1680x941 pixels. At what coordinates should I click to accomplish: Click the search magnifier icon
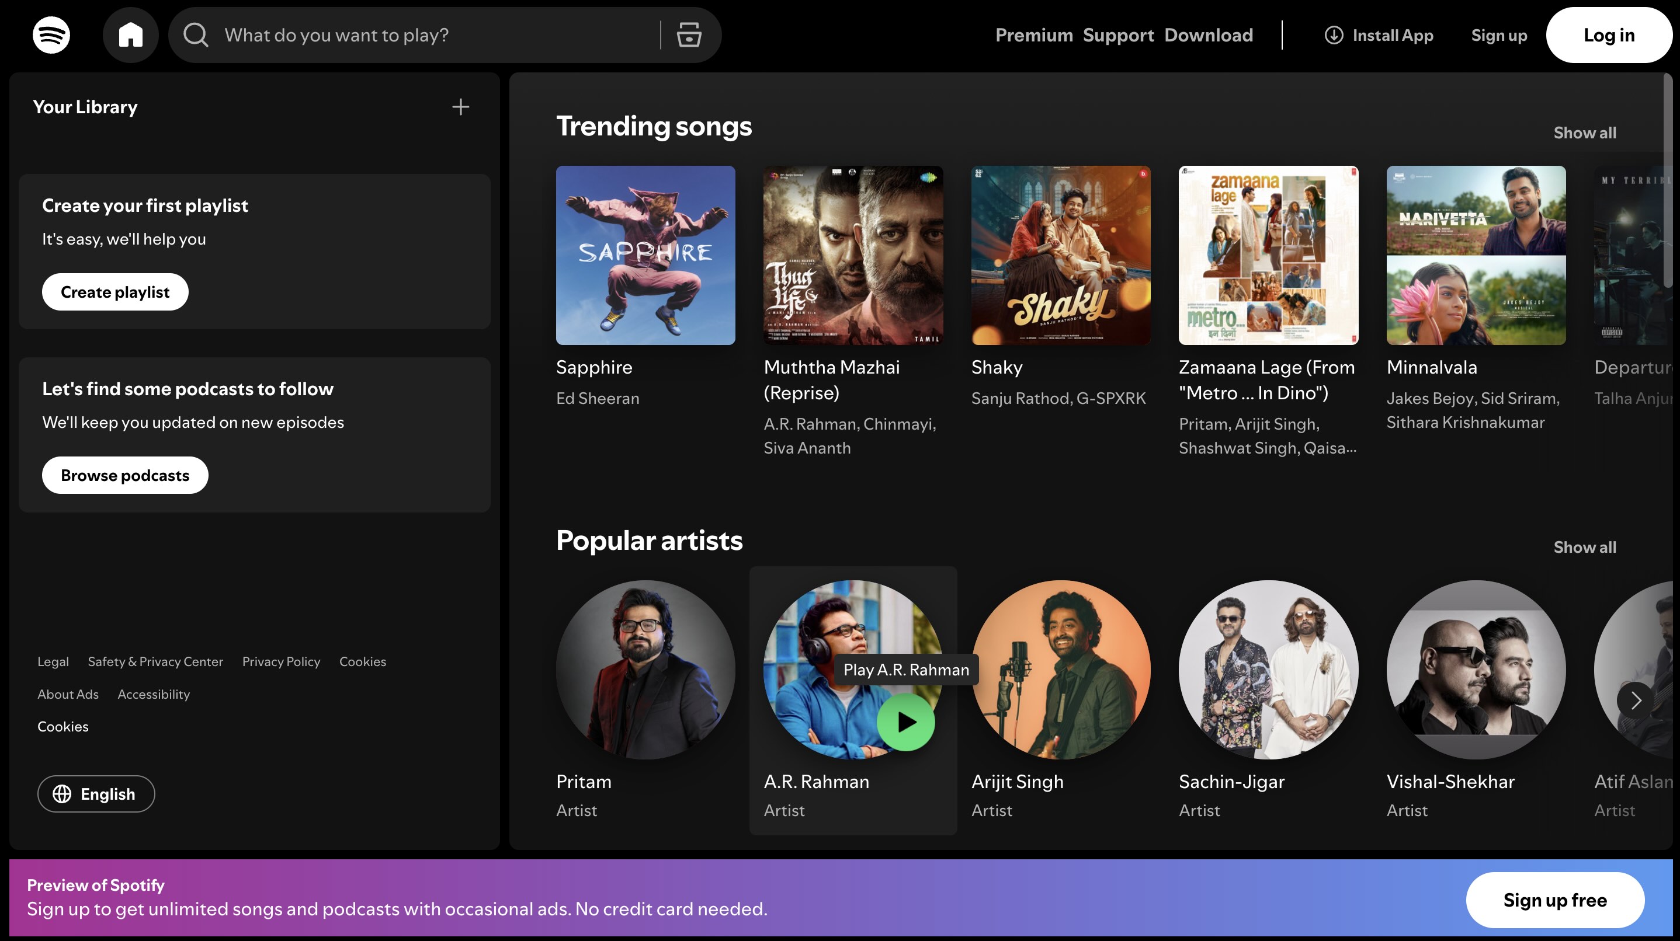(196, 35)
